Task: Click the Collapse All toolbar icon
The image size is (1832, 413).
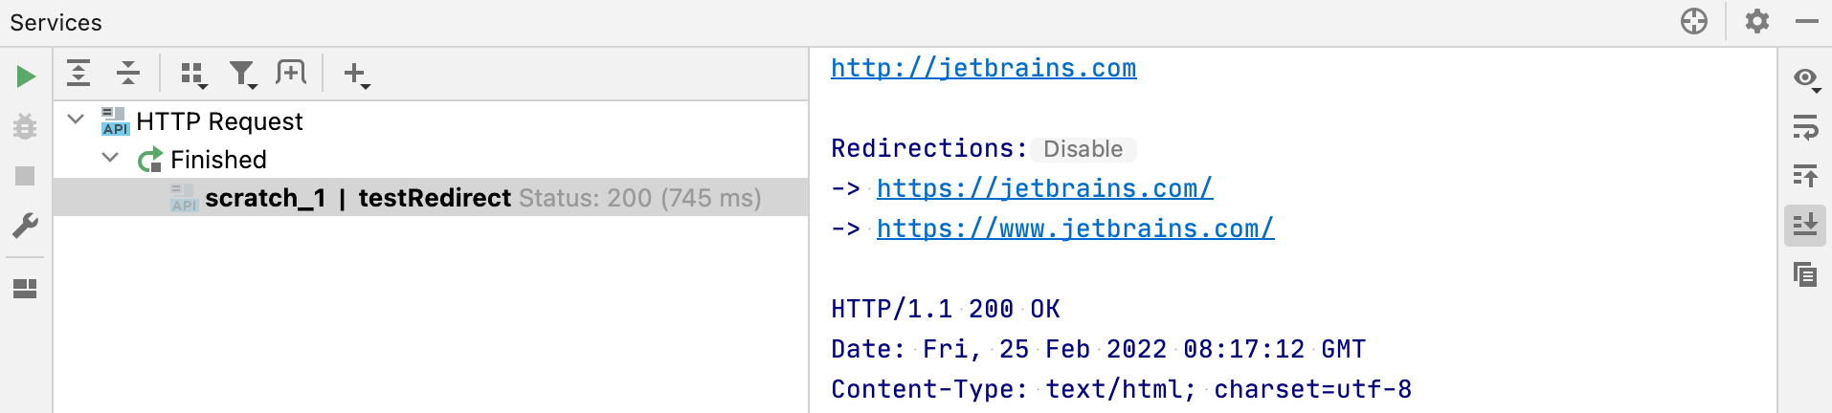Action: click(127, 73)
